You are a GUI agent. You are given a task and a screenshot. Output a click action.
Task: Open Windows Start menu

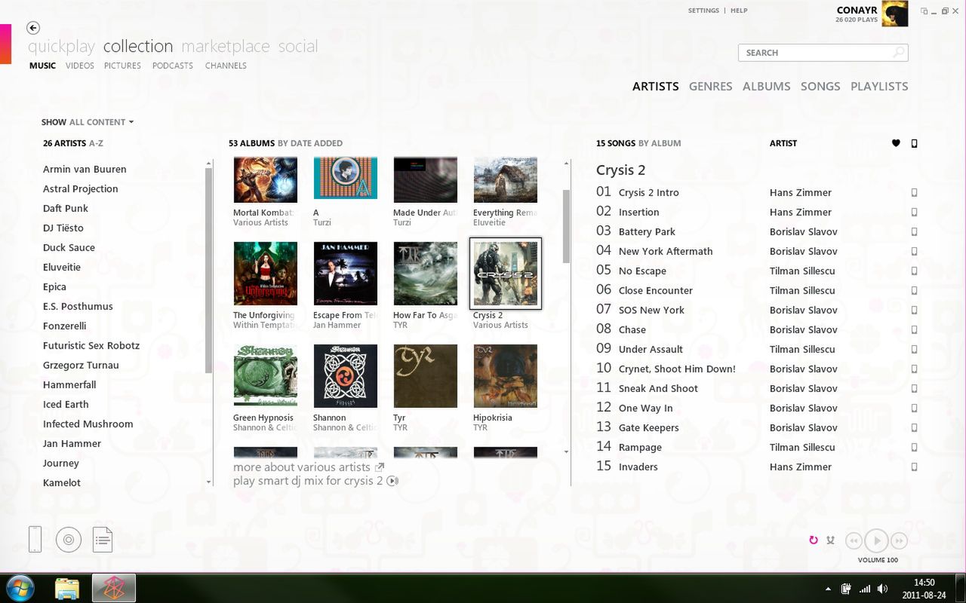coord(20,589)
